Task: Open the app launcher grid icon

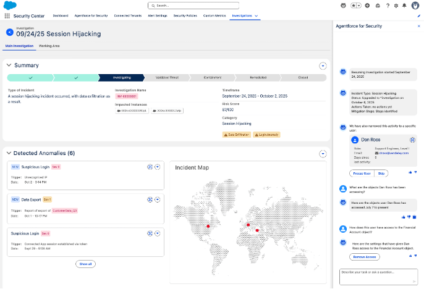Action: [6, 15]
